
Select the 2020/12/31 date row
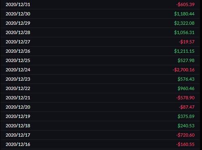[100, 4]
